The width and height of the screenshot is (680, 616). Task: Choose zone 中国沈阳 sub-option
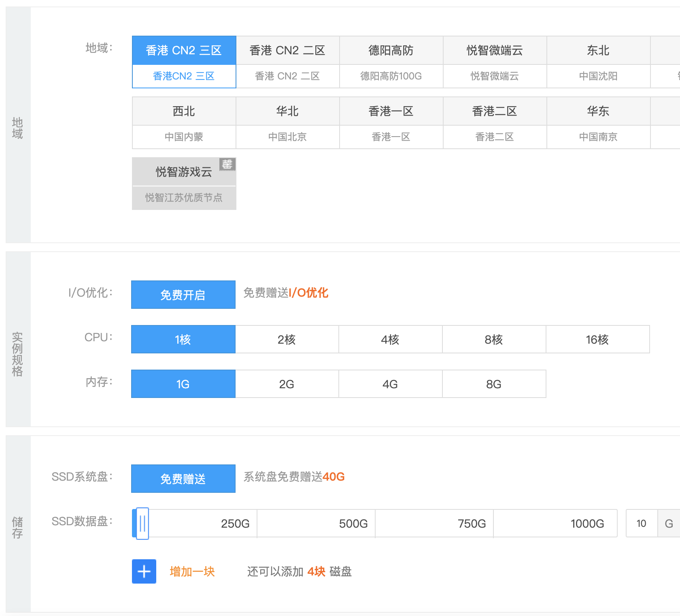[598, 76]
